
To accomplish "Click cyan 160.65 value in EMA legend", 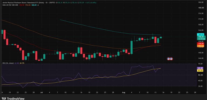I will pos(34,5).
